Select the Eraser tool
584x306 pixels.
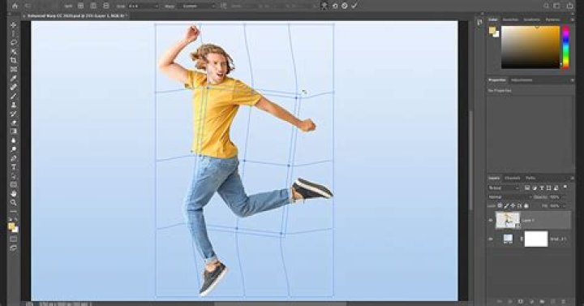(x=14, y=123)
